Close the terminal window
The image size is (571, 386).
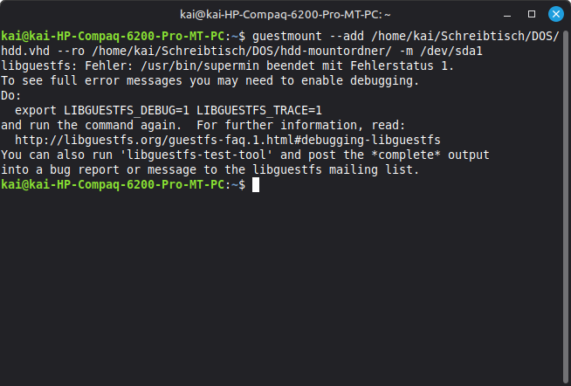point(555,14)
